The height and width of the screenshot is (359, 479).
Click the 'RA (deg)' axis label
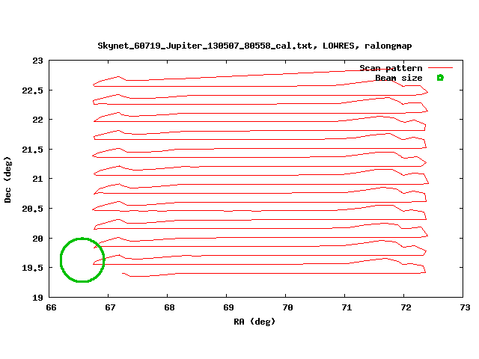pos(254,322)
